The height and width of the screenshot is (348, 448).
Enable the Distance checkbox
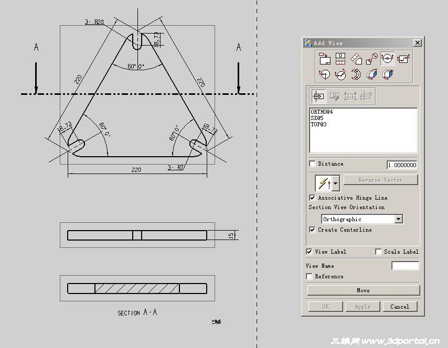point(313,164)
